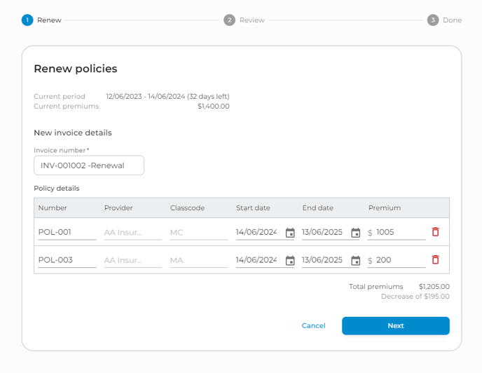
Task: Open calendar for POL-003 end date
Action: click(x=355, y=260)
